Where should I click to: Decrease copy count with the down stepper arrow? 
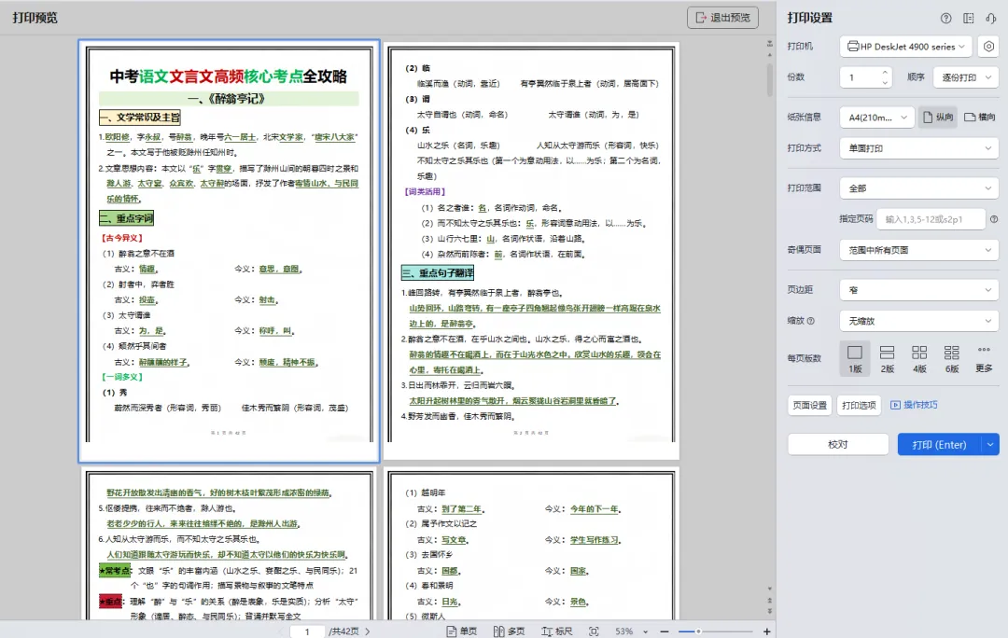pos(885,82)
